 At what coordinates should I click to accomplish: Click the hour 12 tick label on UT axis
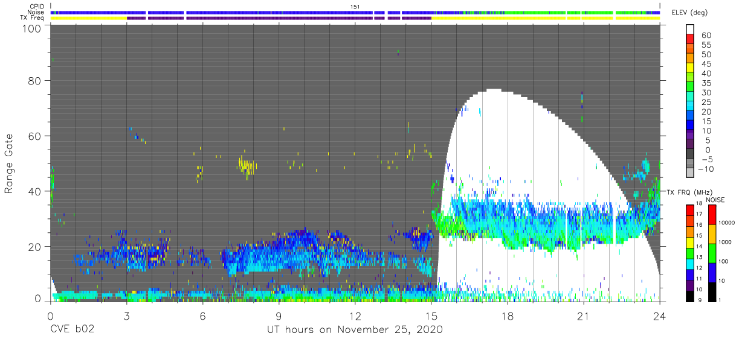pyautogui.click(x=355, y=316)
